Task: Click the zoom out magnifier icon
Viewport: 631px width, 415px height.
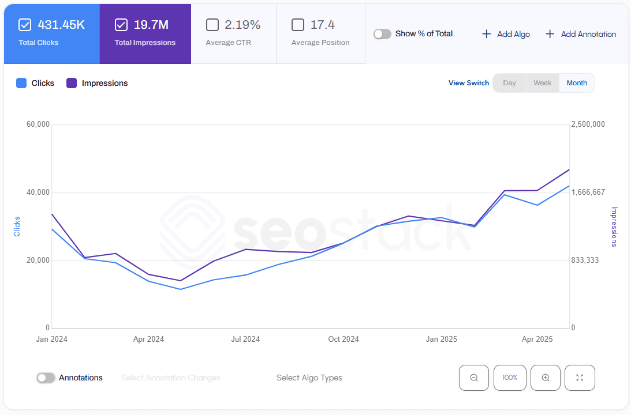Action: (473, 378)
